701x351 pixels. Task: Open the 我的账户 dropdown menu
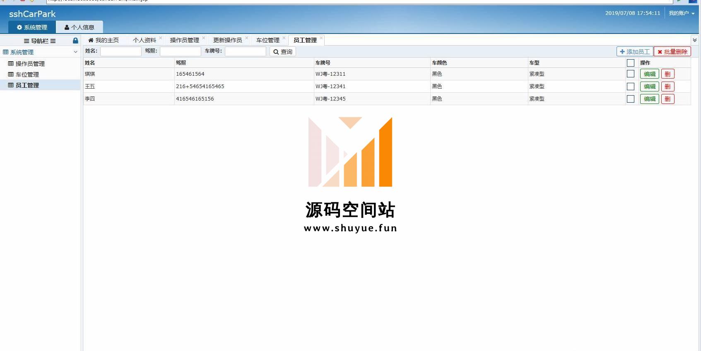[682, 13]
